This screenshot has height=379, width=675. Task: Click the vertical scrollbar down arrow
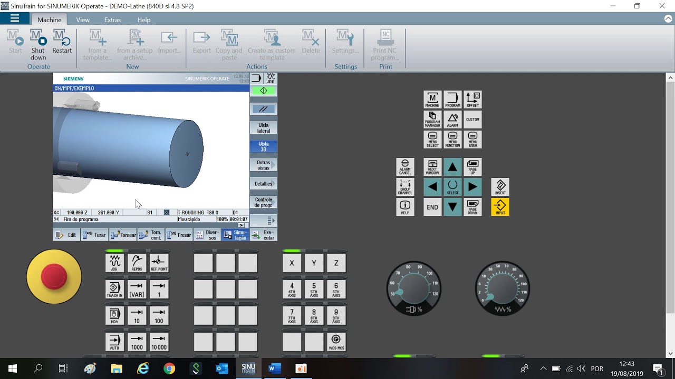(670, 354)
